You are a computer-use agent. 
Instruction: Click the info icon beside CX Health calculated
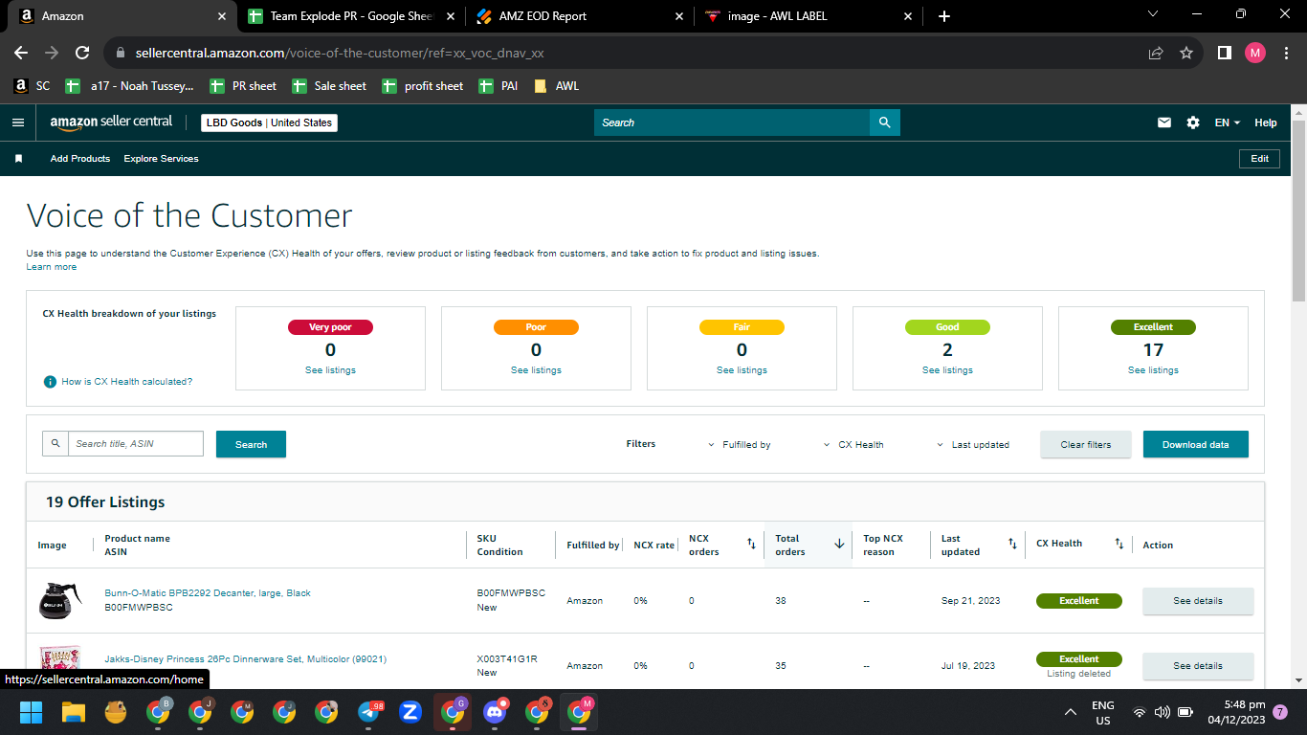coord(51,382)
